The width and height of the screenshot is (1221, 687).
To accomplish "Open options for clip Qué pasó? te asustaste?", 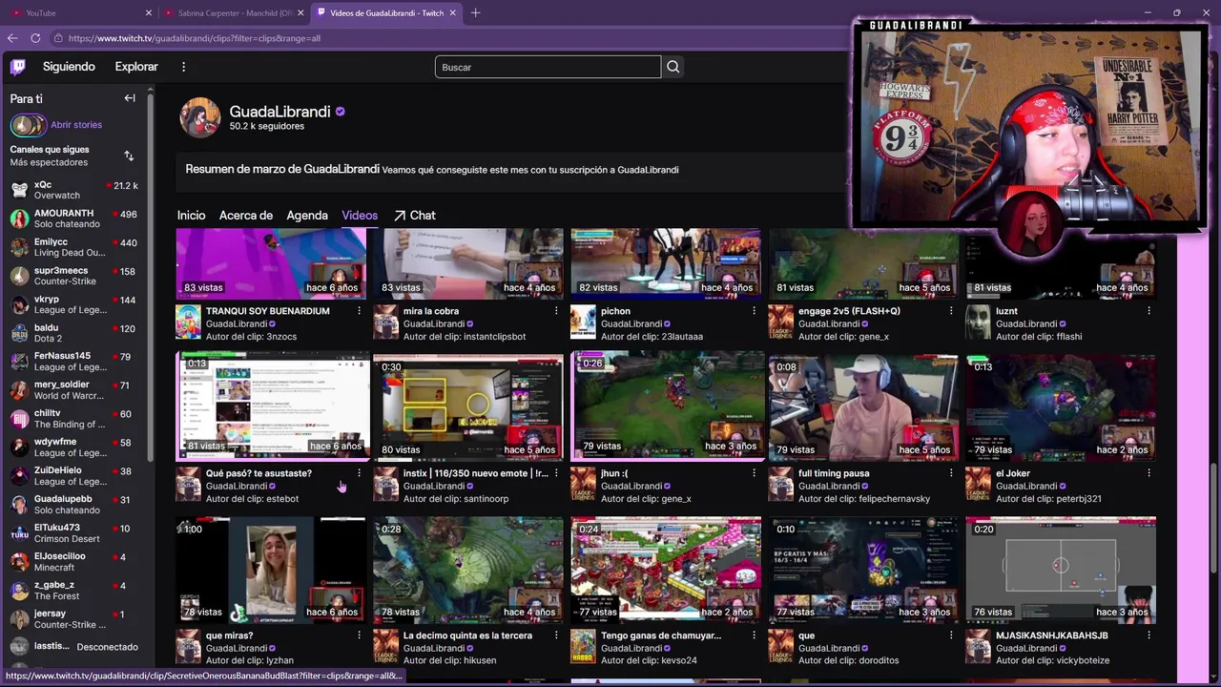I will click(359, 473).
